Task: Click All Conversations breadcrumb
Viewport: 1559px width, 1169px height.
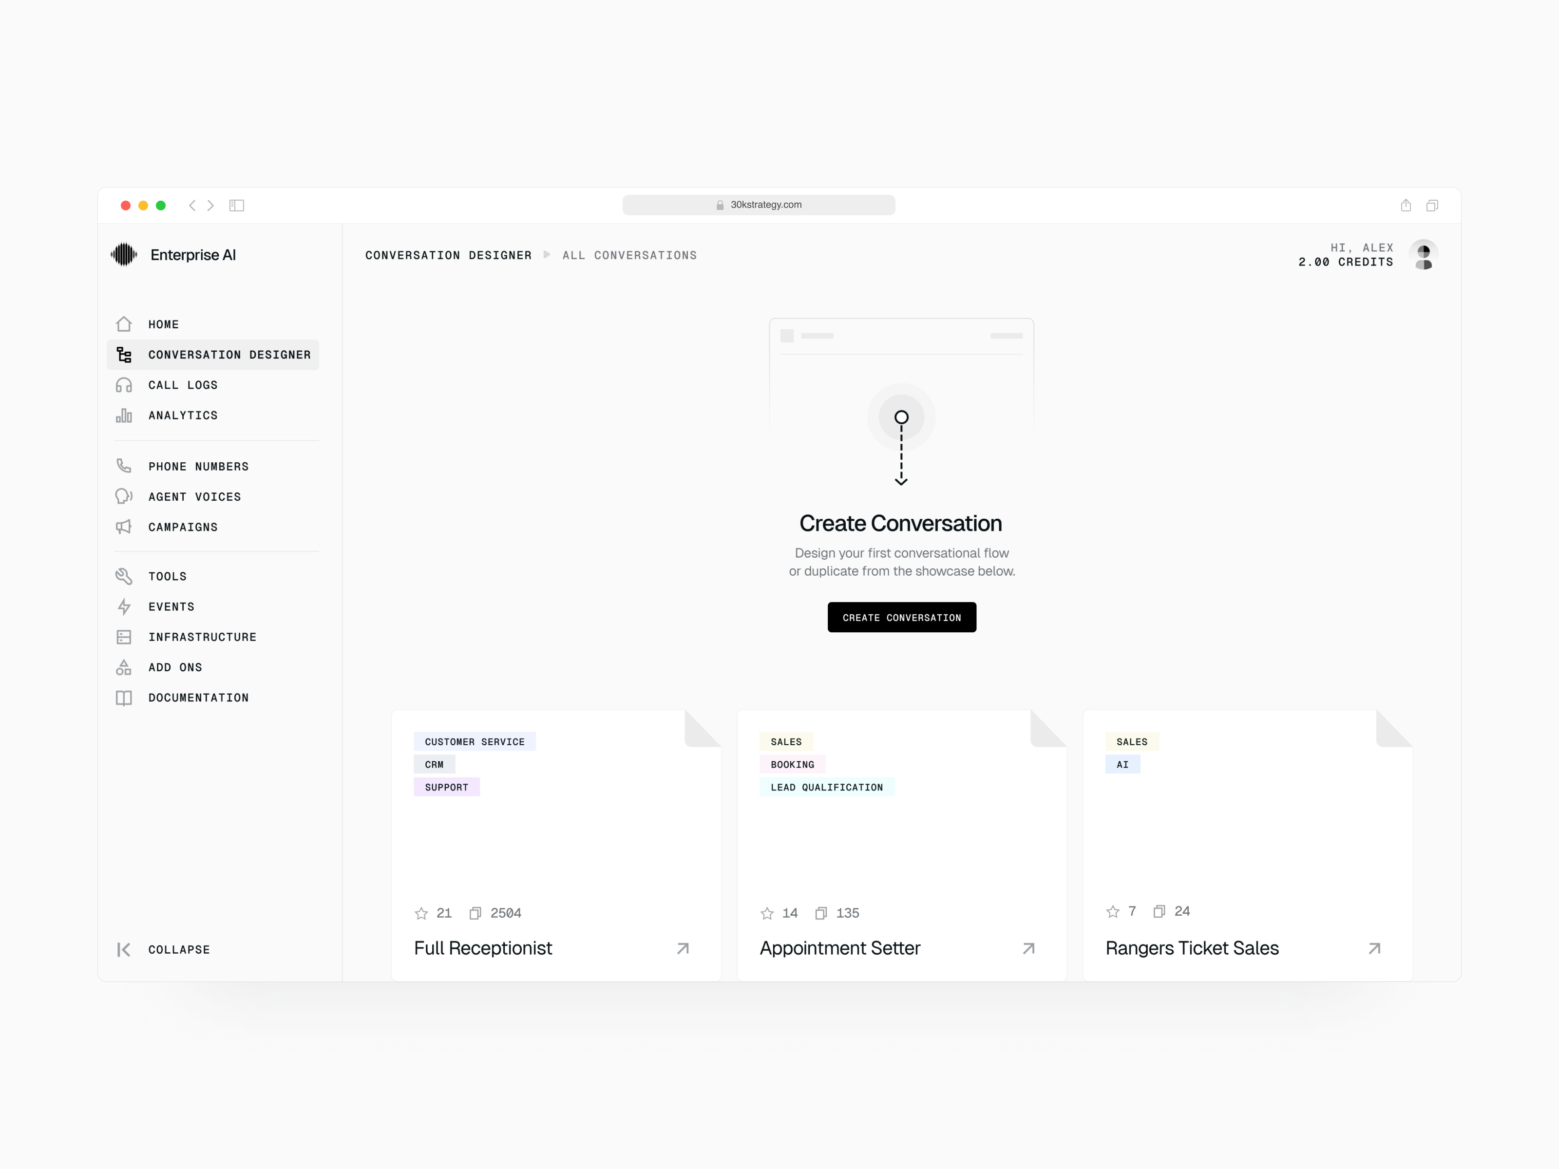Action: click(x=629, y=255)
